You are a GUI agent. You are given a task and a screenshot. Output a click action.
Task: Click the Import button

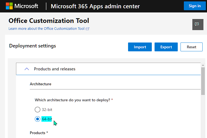[x=140, y=47]
